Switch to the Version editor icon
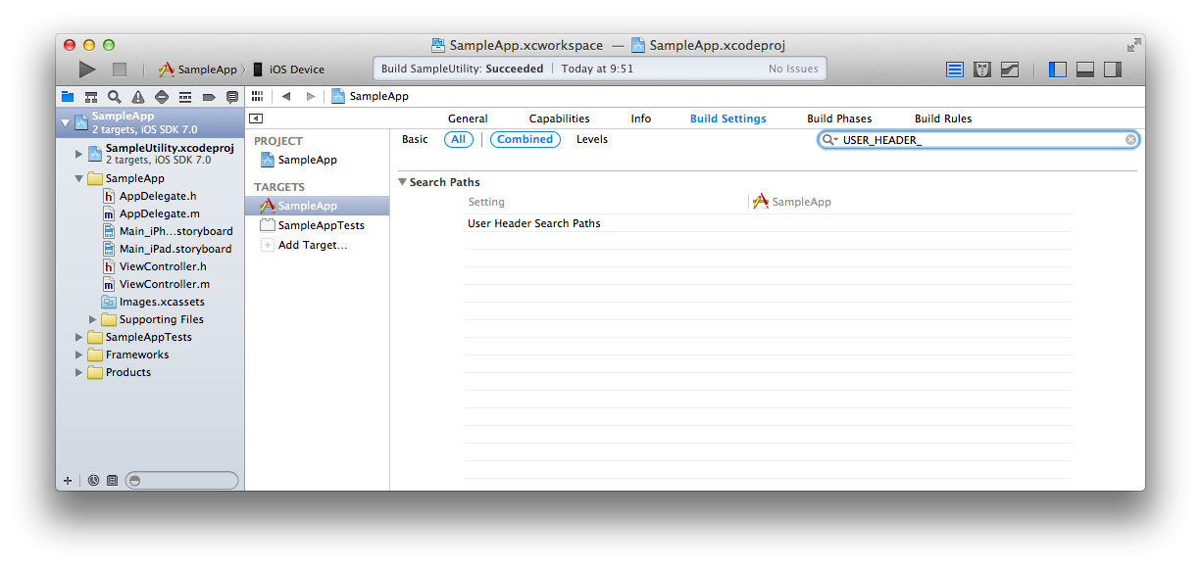The image size is (1201, 568). coord(1010,70)
